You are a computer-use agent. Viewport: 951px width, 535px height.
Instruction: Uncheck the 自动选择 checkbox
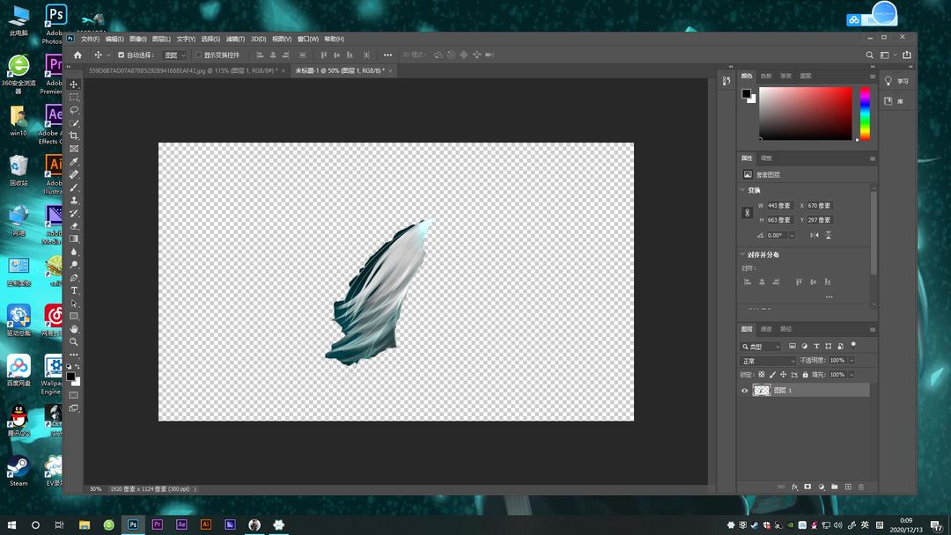(121, 55)
